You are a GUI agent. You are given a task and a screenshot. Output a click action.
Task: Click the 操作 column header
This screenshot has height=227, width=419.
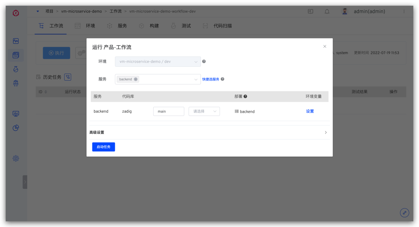[393, 92]
